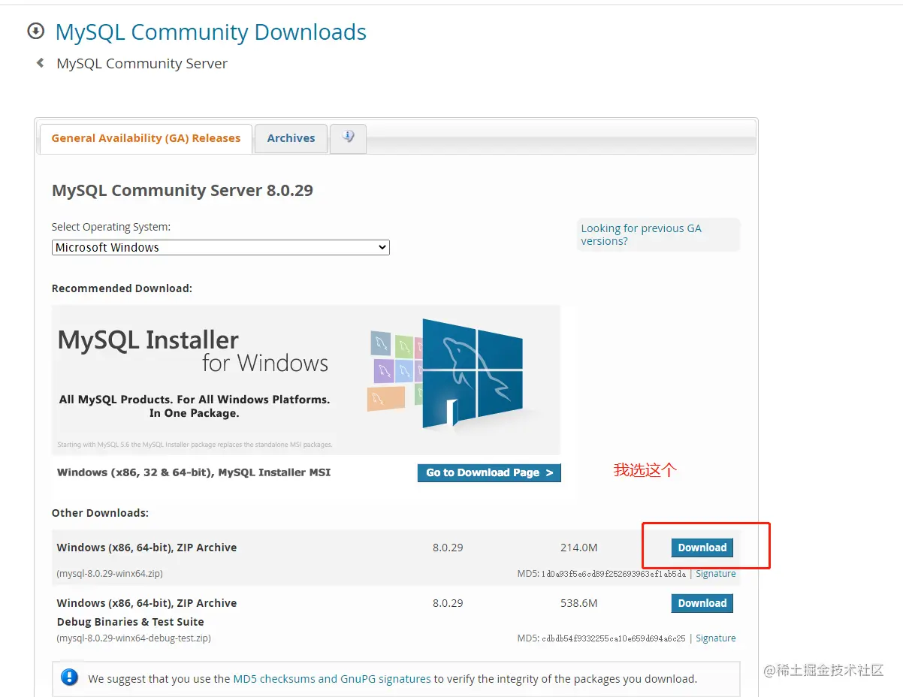Open the Select Operating System dropdown
This screenshot has height=697, width=903.
tap(221, 247)
